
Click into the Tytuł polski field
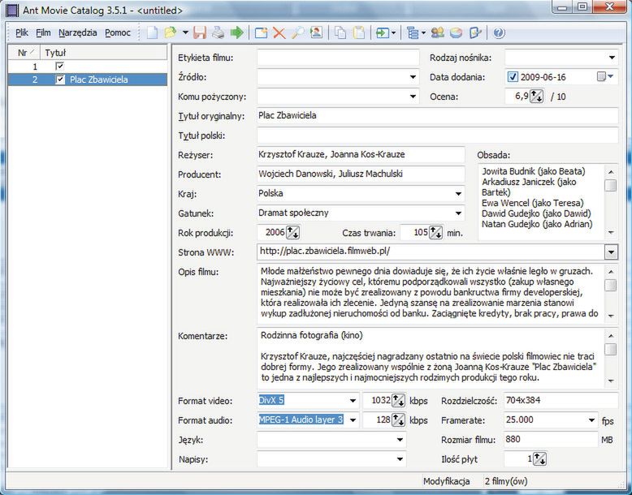[x=438, y=135]
